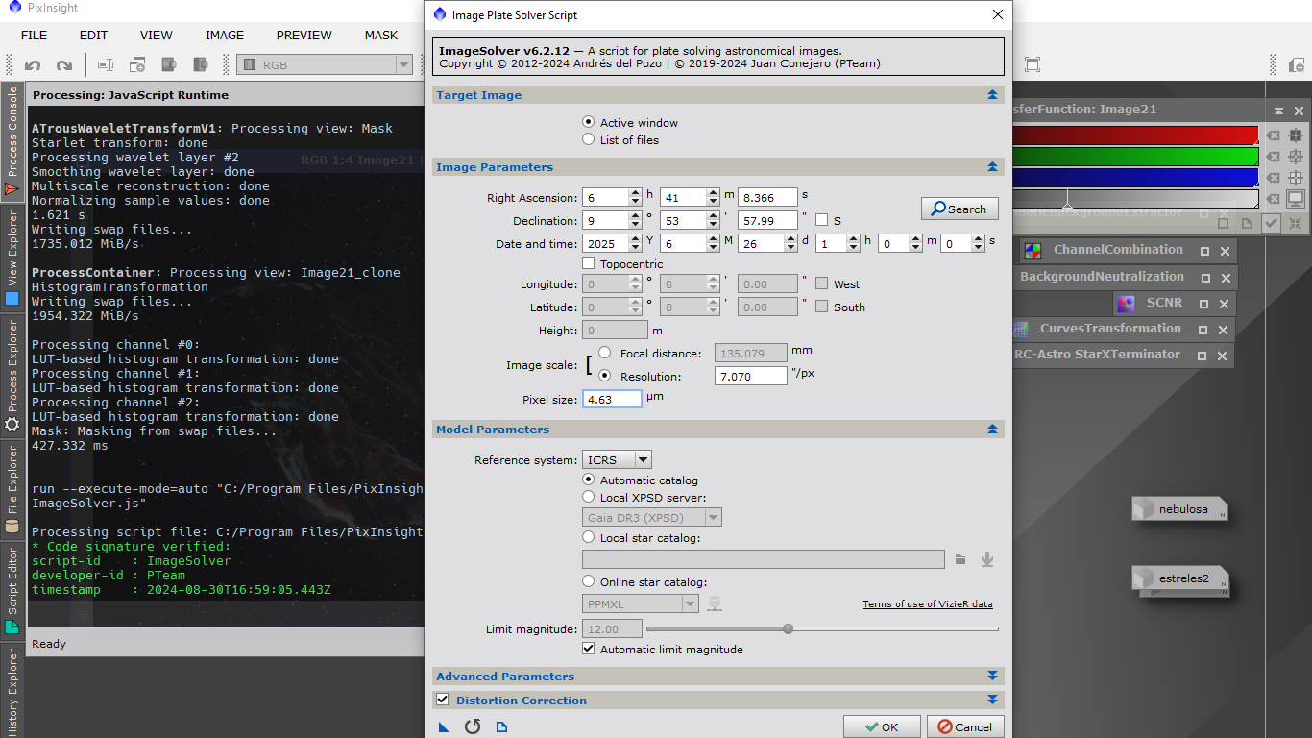This screenshot has width=1312, height=738.
Task: Click the circular reset arrow icon in dialog
Action: tap(473, 726)
